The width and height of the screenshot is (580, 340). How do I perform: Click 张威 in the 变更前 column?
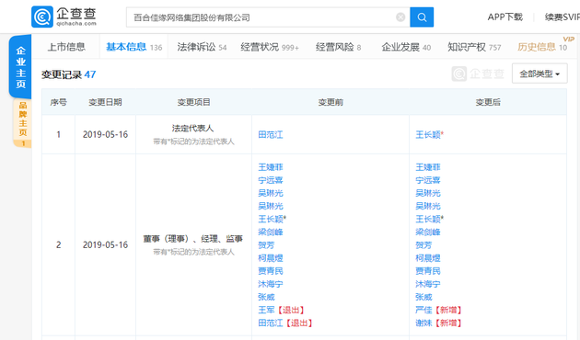tap(266, 297)
